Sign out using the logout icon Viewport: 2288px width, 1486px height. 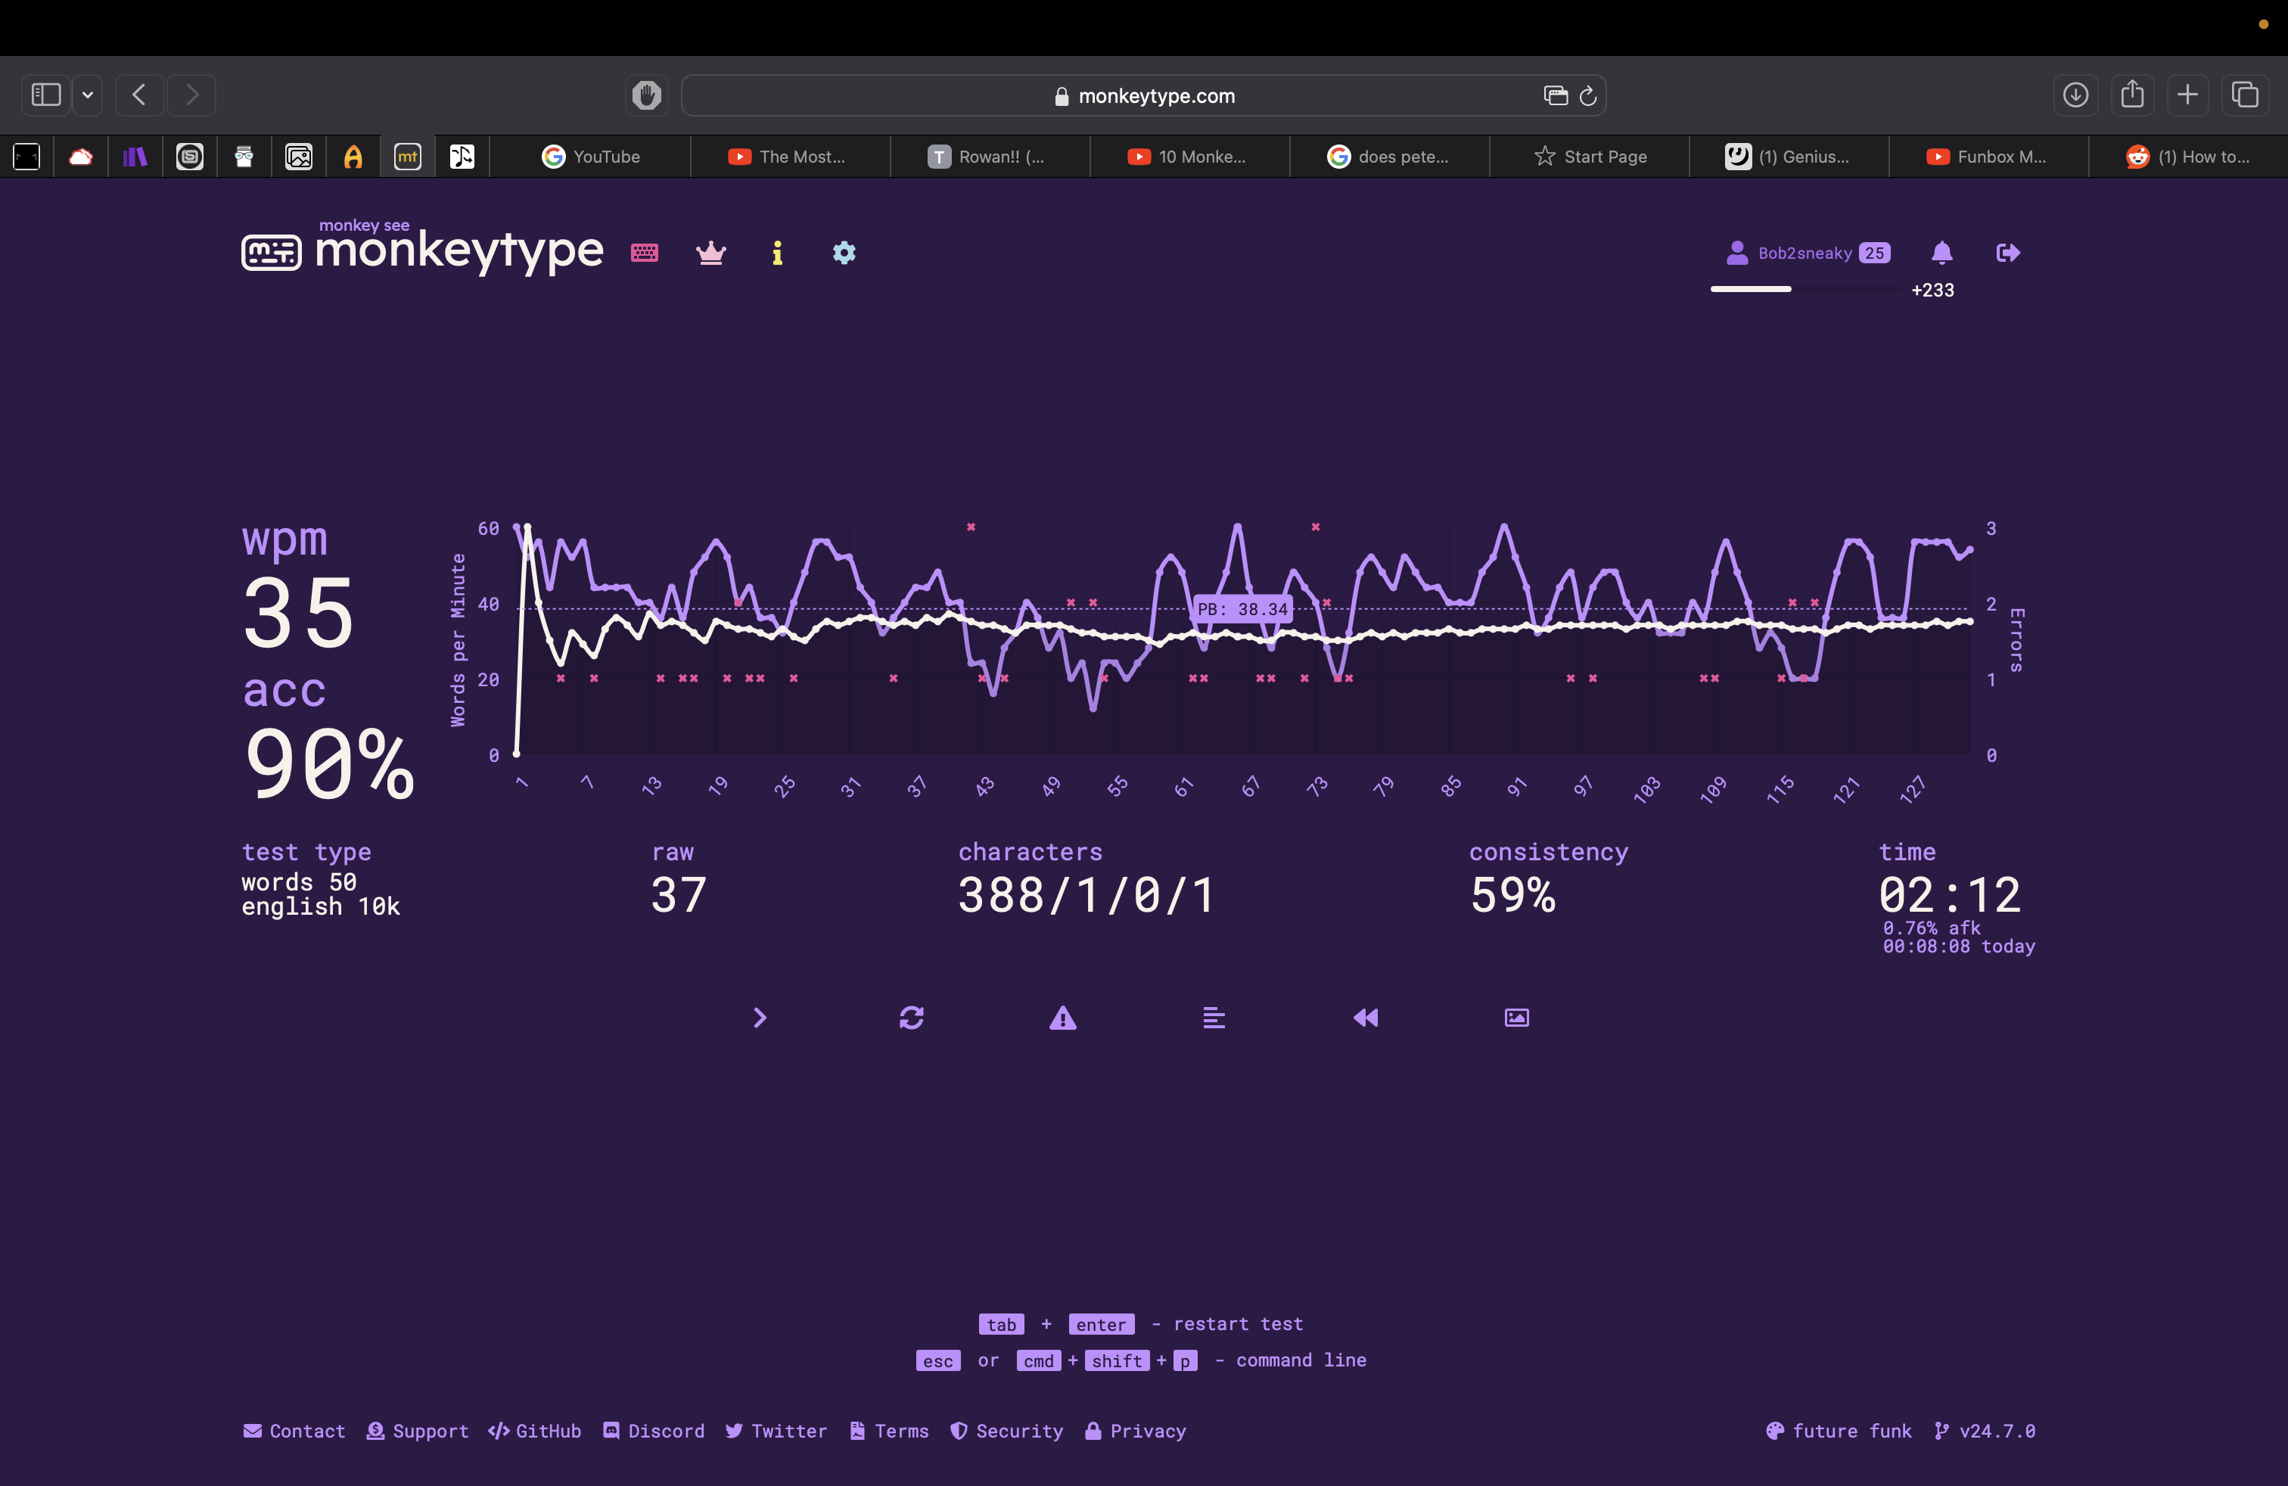2007,253
